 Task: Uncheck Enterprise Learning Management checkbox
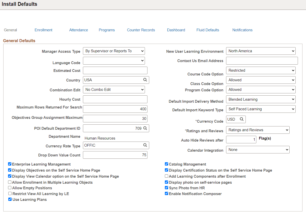[10, 164]
